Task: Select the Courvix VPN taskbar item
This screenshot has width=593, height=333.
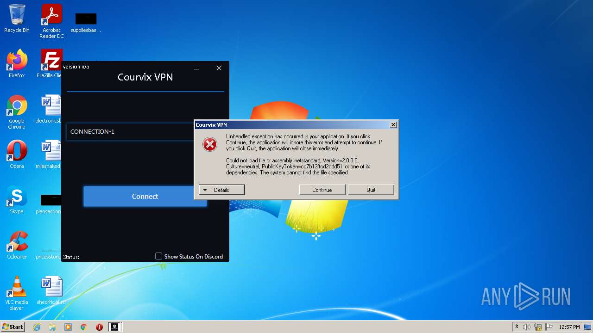Action: coord(114,327)
